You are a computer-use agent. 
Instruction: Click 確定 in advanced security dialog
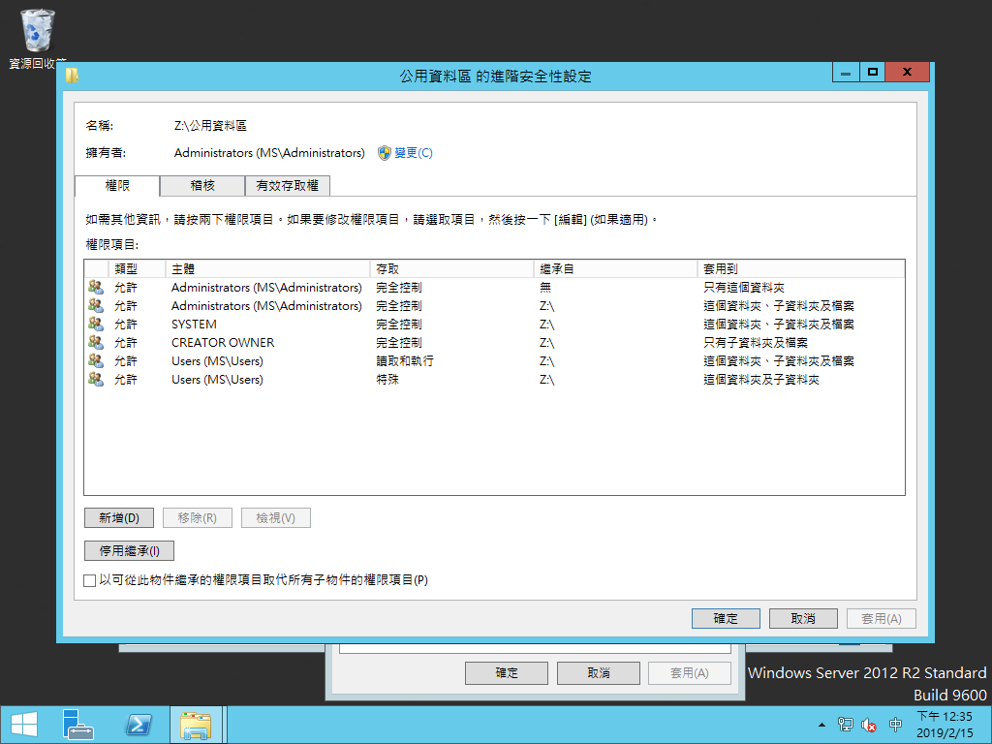pos(726,618)
